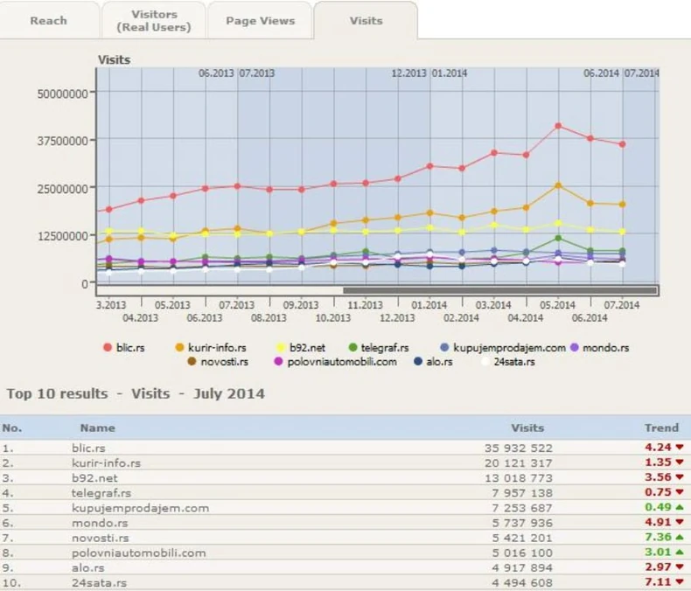The width and height of the screenshot is (691, 591).
Task: Click blic.rs peak point at 05.2014
Action: [x=557, y=126]
